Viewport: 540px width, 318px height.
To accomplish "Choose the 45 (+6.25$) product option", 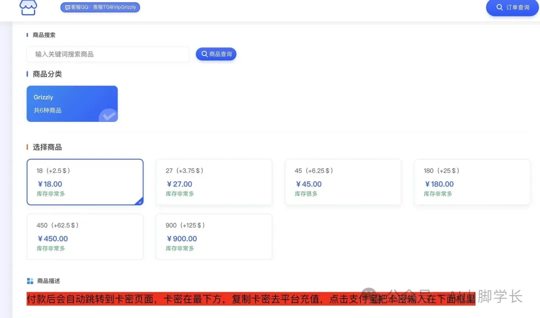I will 343,182.
